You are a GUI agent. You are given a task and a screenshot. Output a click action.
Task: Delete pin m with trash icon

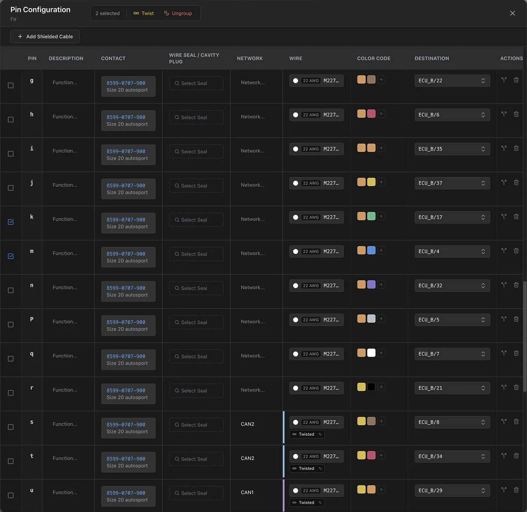pyautogui.click(x=516, y=251)
